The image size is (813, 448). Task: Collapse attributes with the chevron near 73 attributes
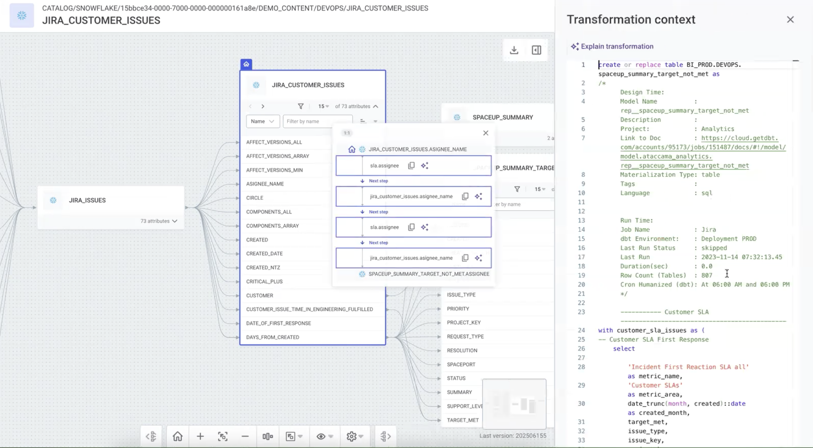point(376,106)
